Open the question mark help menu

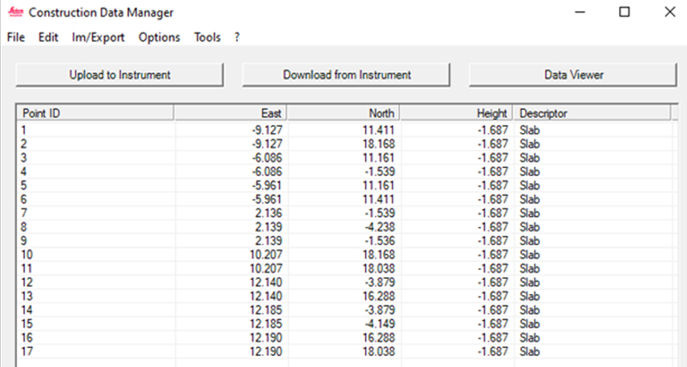237,38
